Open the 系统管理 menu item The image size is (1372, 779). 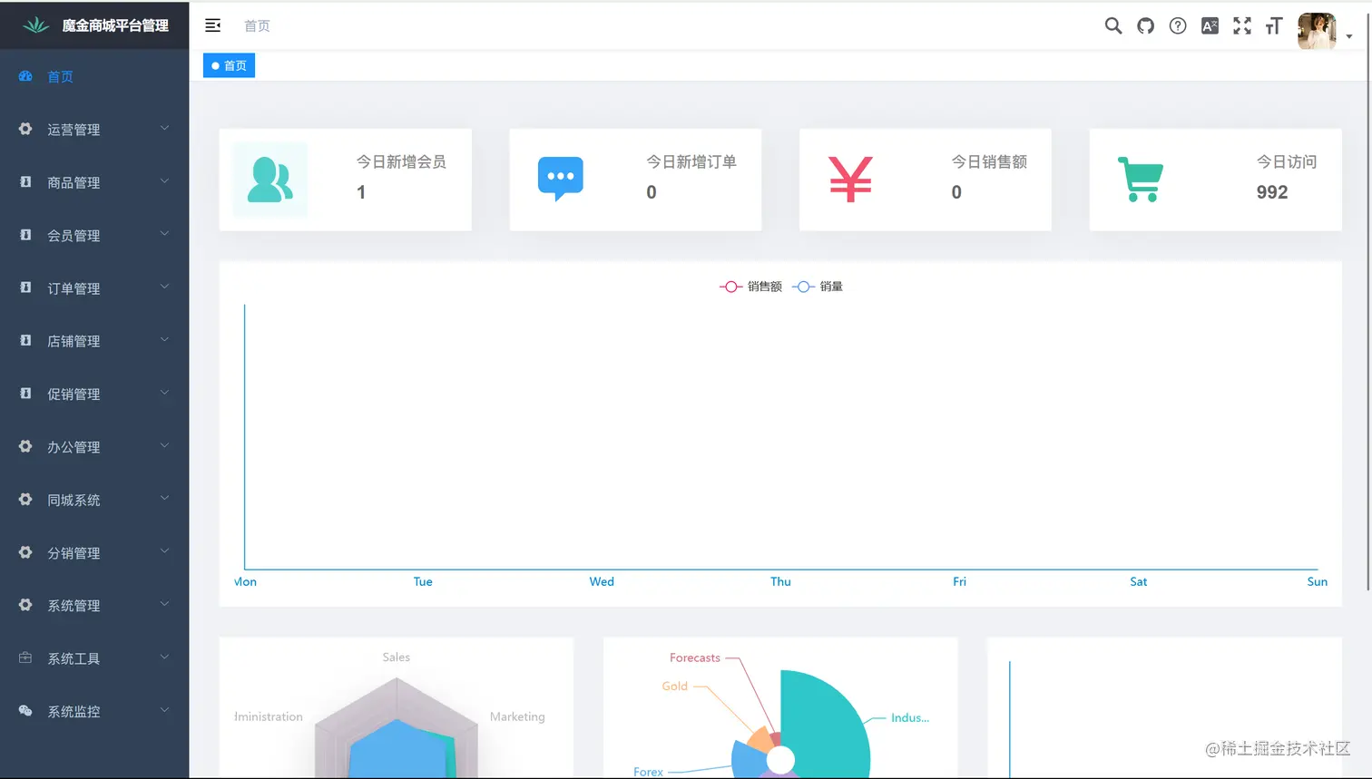click(x=94, y=605)
